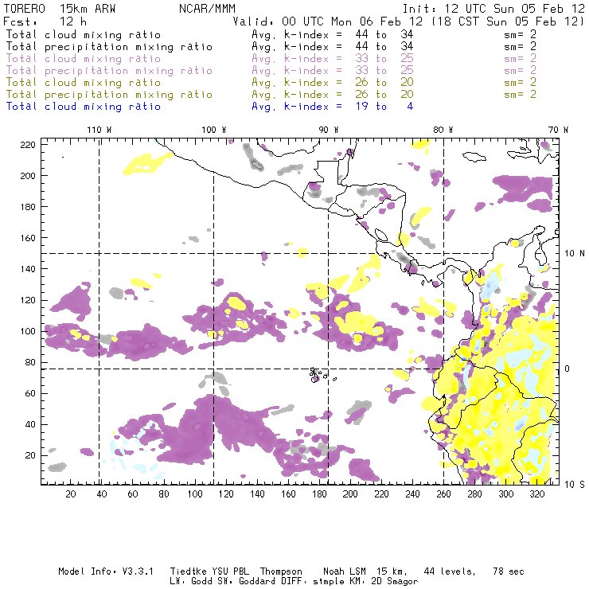
Task: Click the x-axis tick label "180"
Action: [x=319, y=494]
